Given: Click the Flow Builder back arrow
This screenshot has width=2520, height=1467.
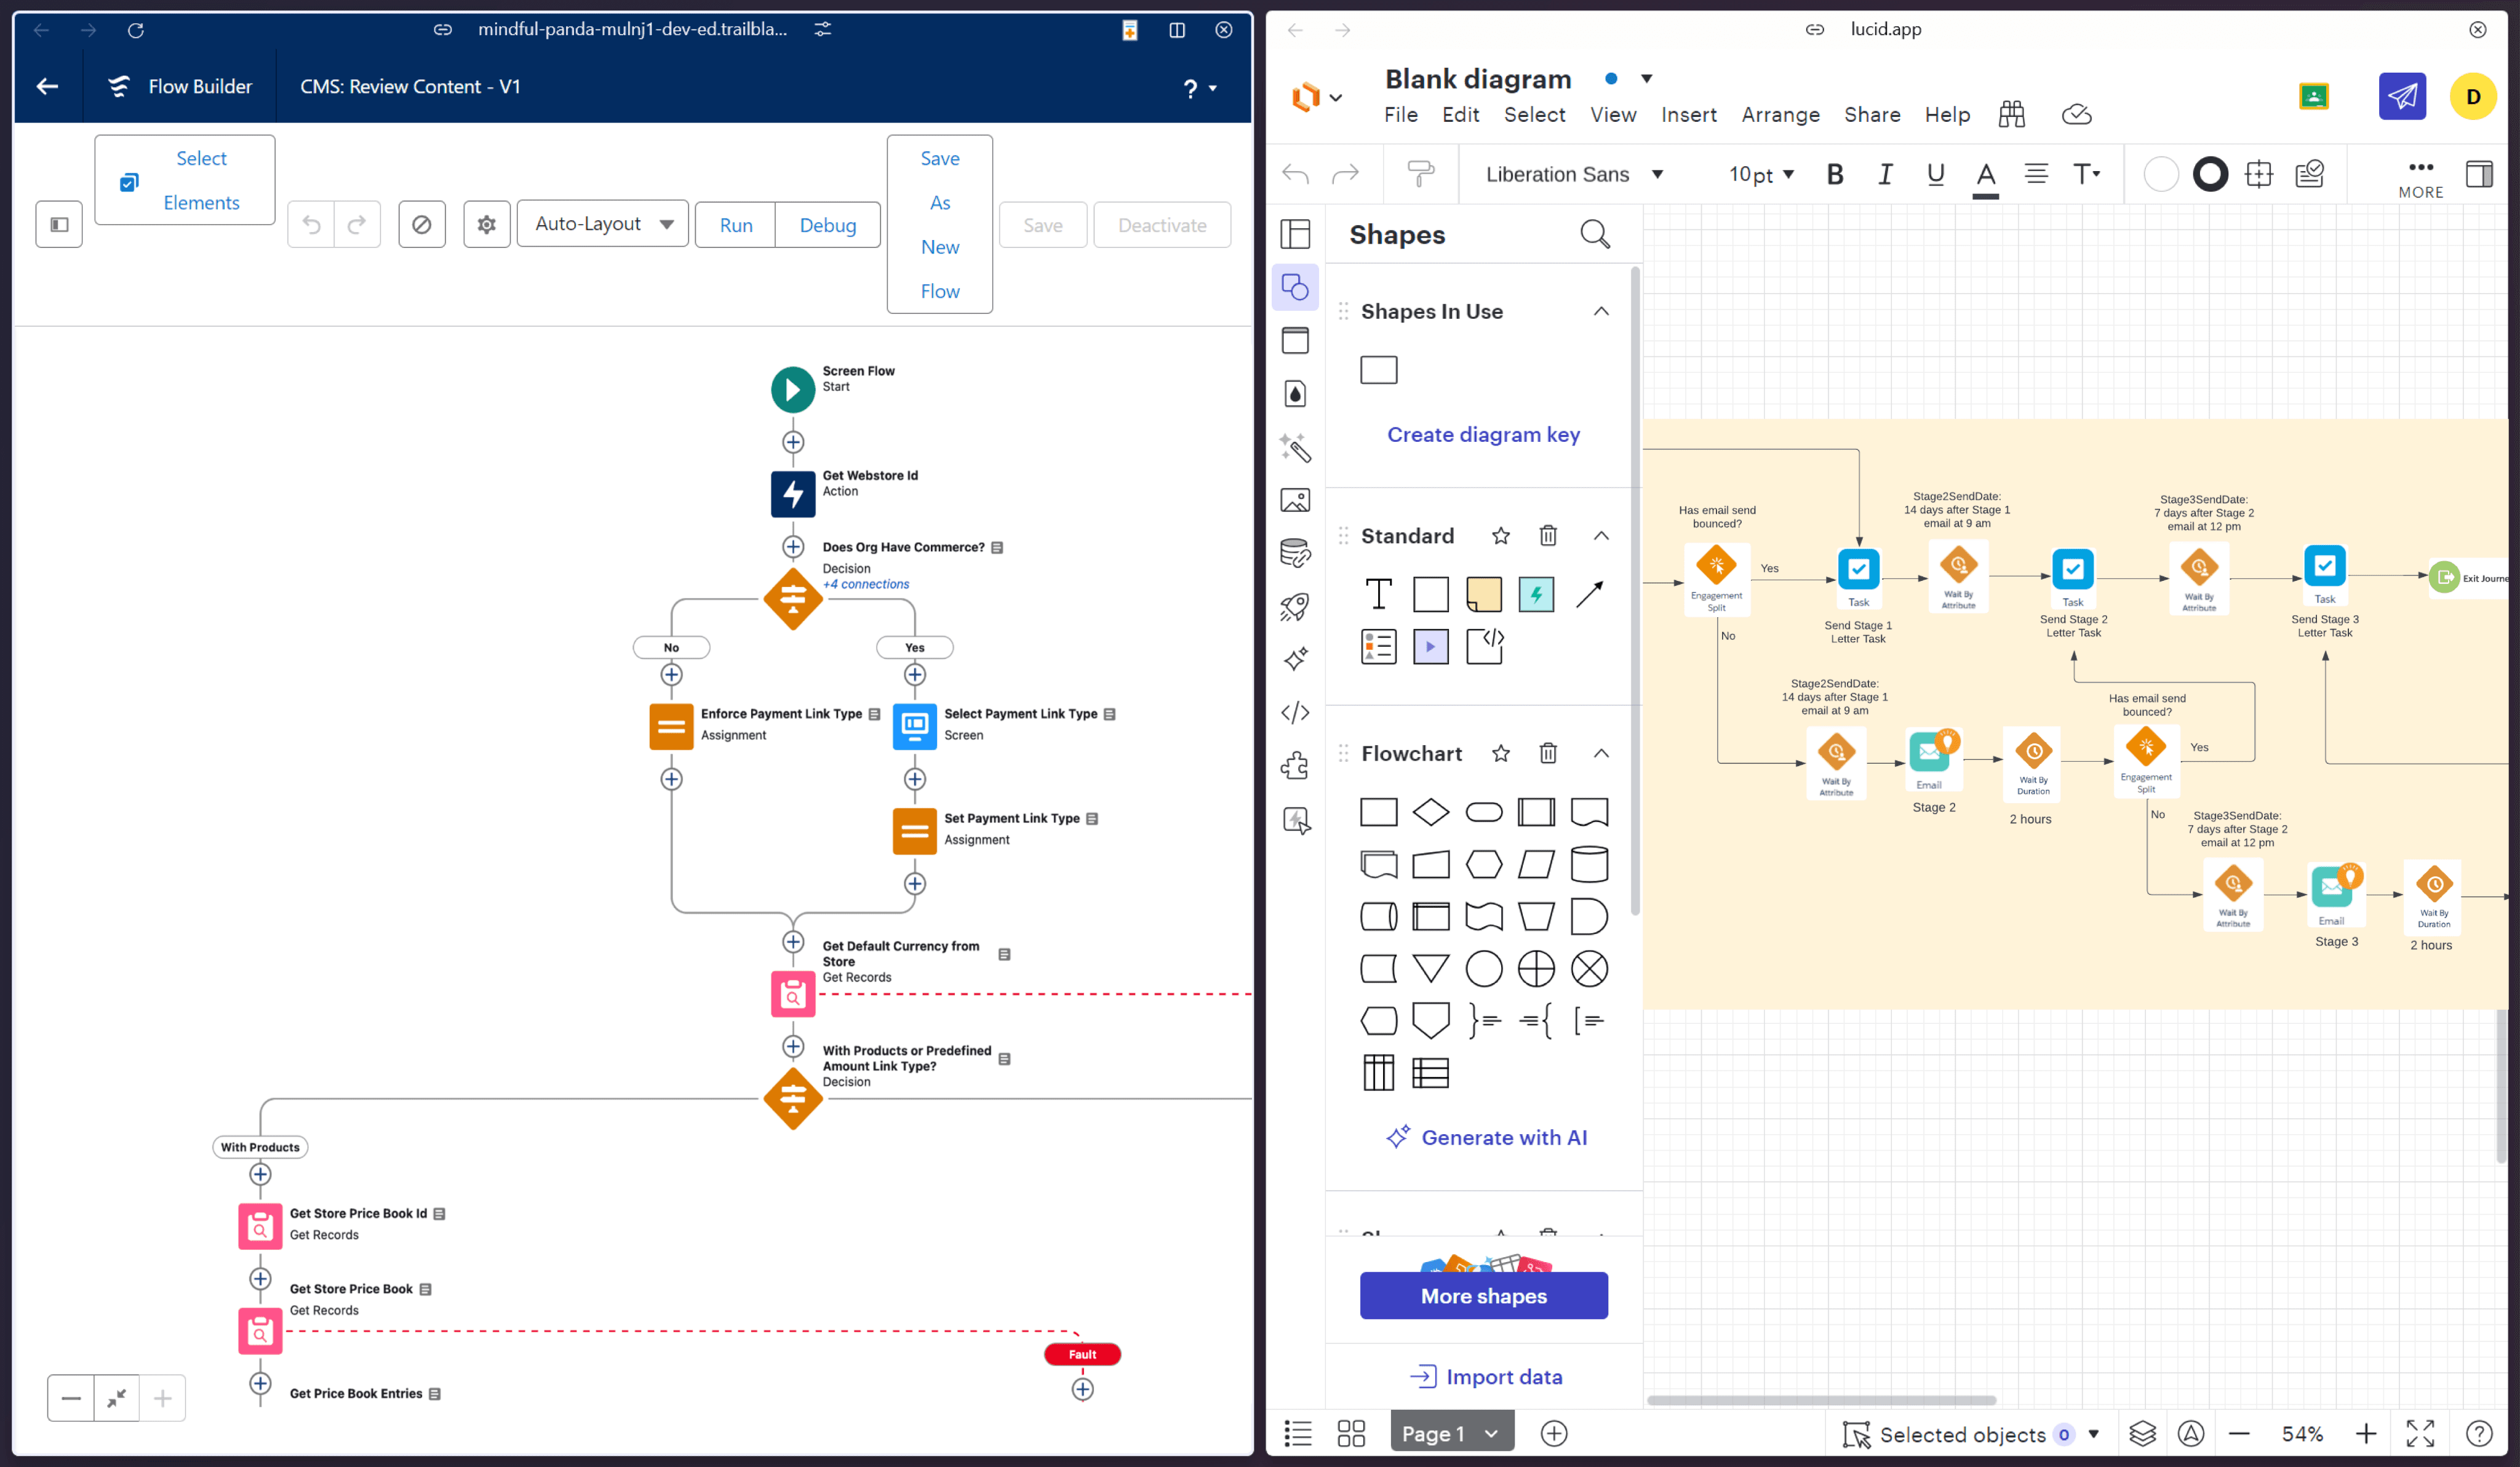Looking at the screenshot, I should coord(47,87).
